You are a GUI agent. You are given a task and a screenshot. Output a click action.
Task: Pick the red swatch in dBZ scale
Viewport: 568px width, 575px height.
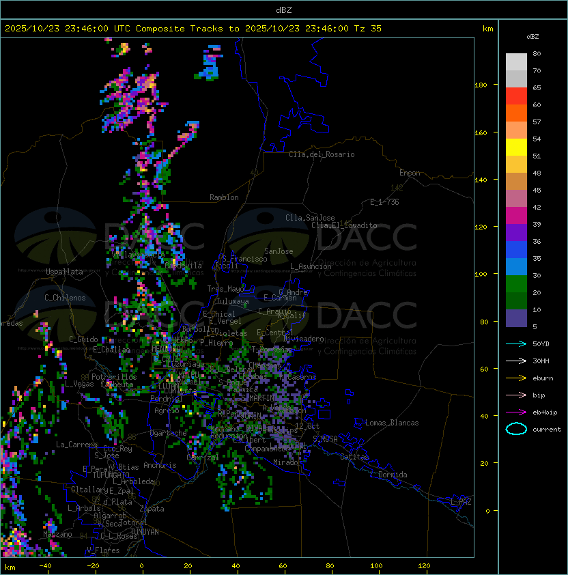coord(516,96)
